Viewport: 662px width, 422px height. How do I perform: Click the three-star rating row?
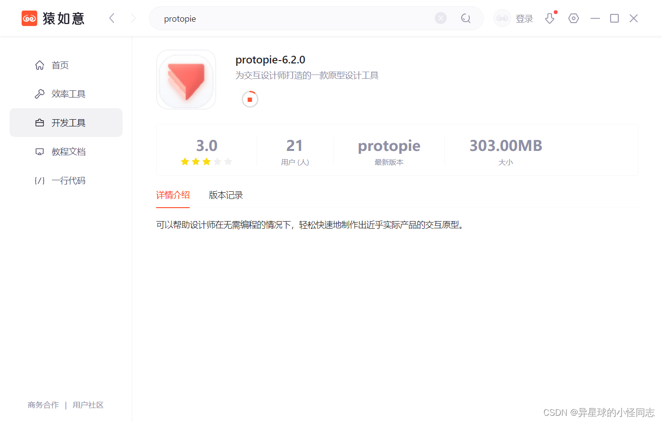click(x=207, y=161)
